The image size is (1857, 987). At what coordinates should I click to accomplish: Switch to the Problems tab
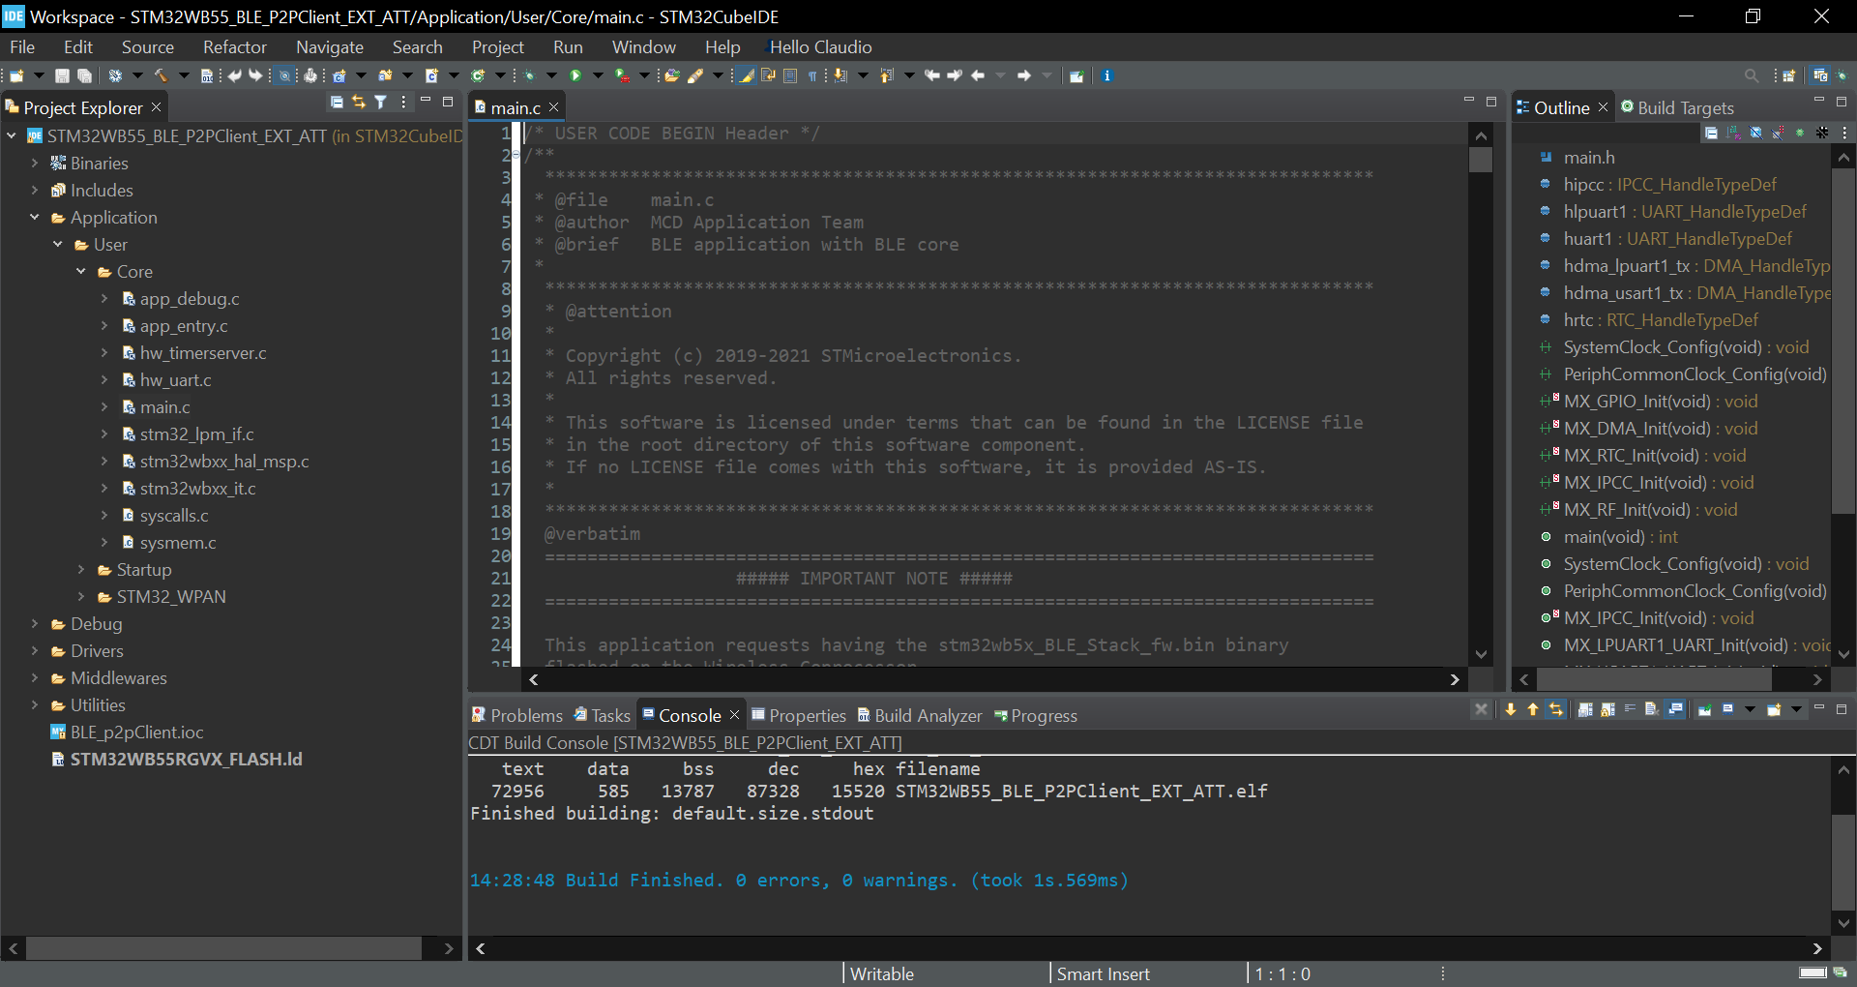pos(516,715)
